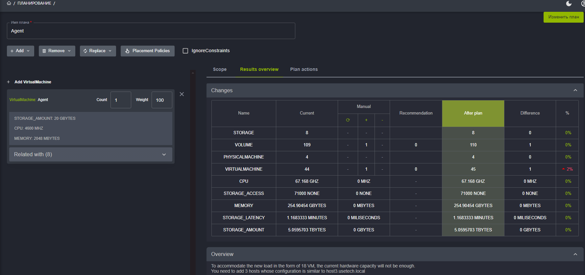This screenshot has width=585, height=275.
Task: Click the refresh icon under Manual header
Action: tap(348, 120)
